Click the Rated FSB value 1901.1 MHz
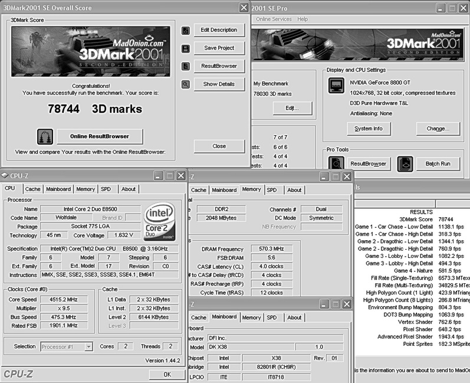Image resolution: width=470 pixels, height=383 pixels. (x=64, y=325)
